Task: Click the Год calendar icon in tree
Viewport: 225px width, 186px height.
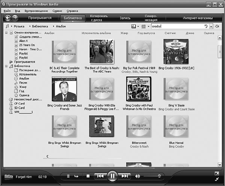Action: (16, 91)
